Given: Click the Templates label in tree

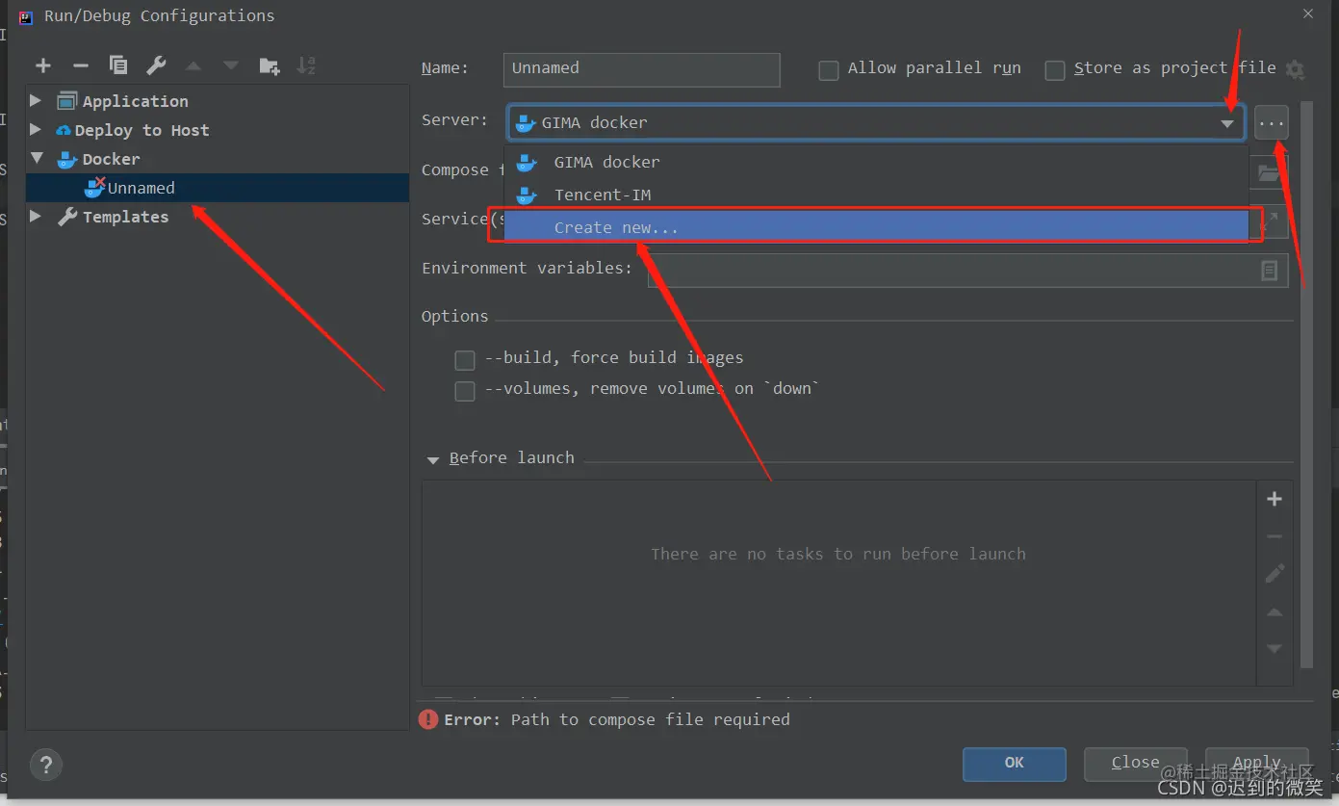Looking at the screenshot, I should (125, 217).
